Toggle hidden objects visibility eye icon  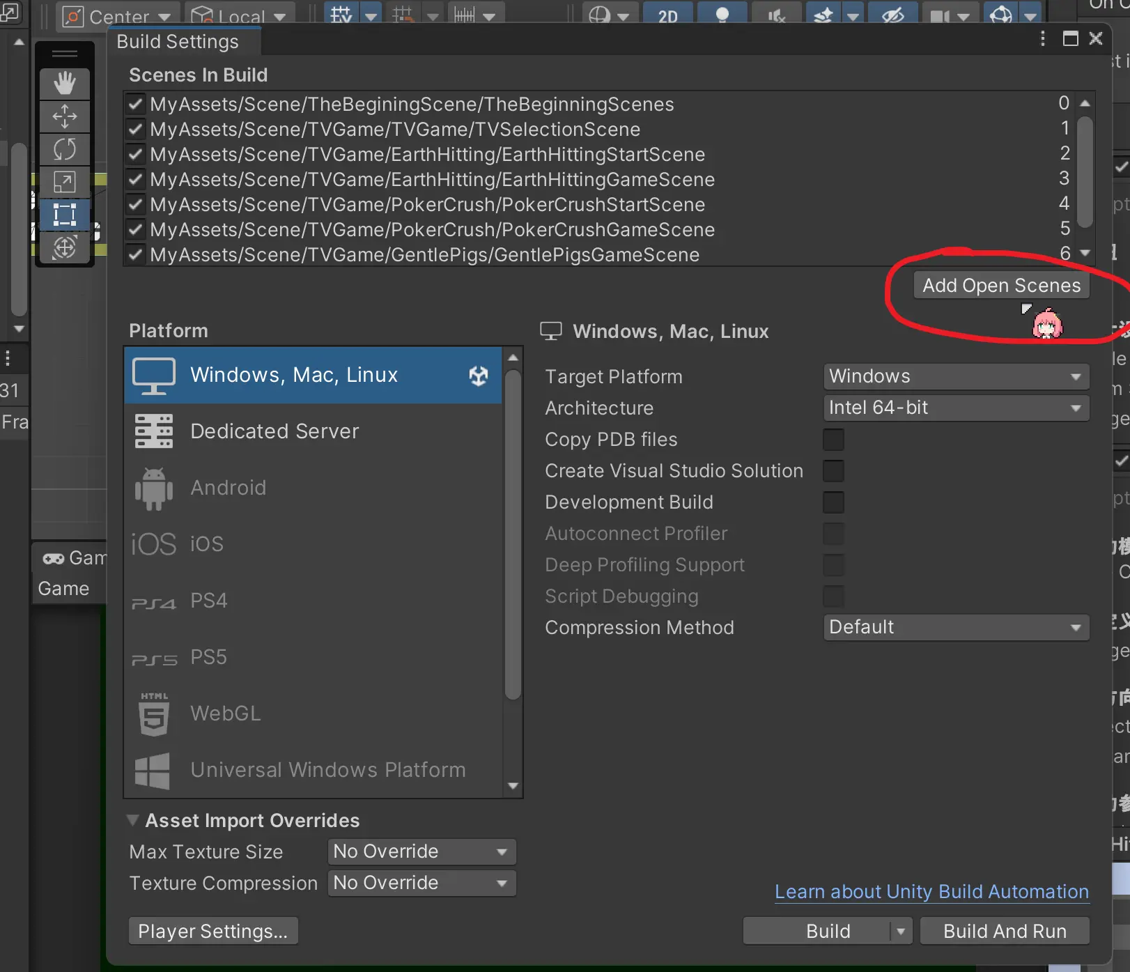[893, 15]
